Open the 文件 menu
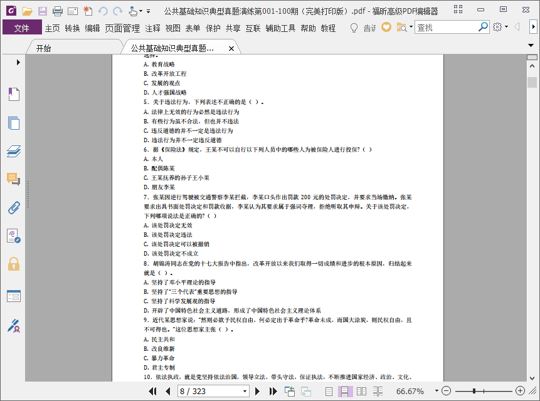This screenshot has height=401, width=540. point(22,28)
